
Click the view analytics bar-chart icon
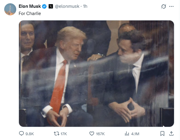tap(127, 134)
